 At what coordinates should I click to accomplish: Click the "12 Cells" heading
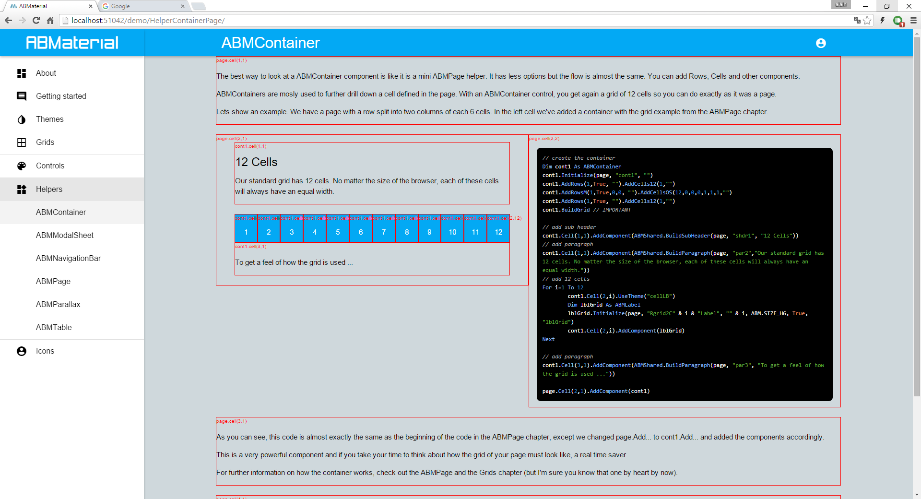coord(256,162)
